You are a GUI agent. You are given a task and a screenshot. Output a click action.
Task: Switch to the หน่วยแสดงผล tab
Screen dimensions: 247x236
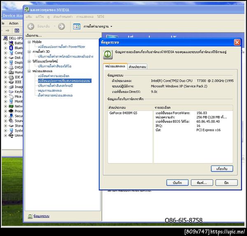(115, 66)
